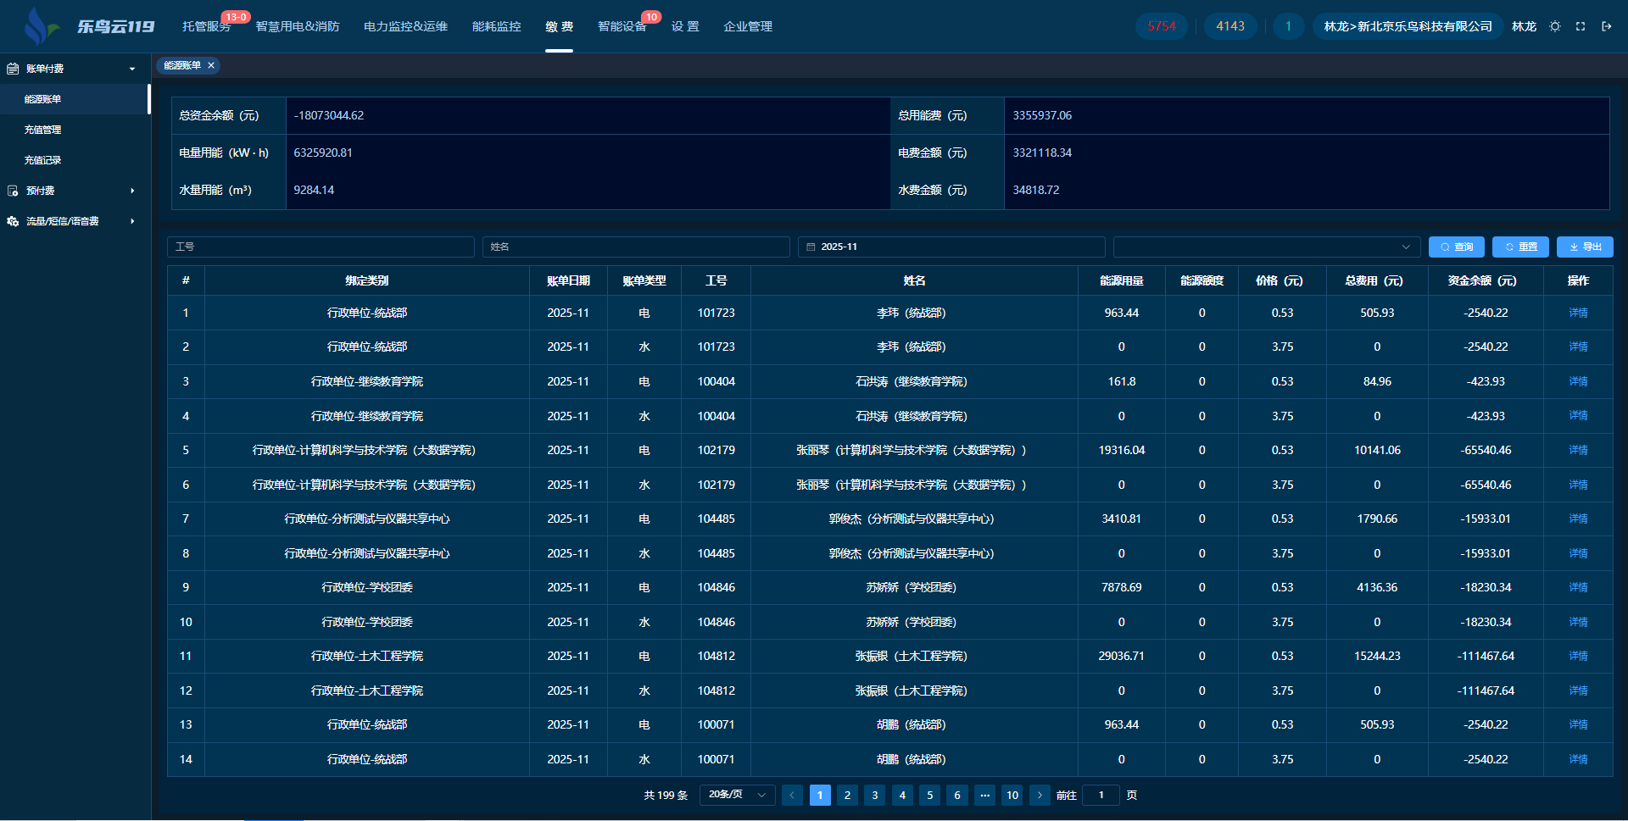Open the 2025-11 month date picker
The width and height of the screenshot is (1628, 821).
pos(951,247)
